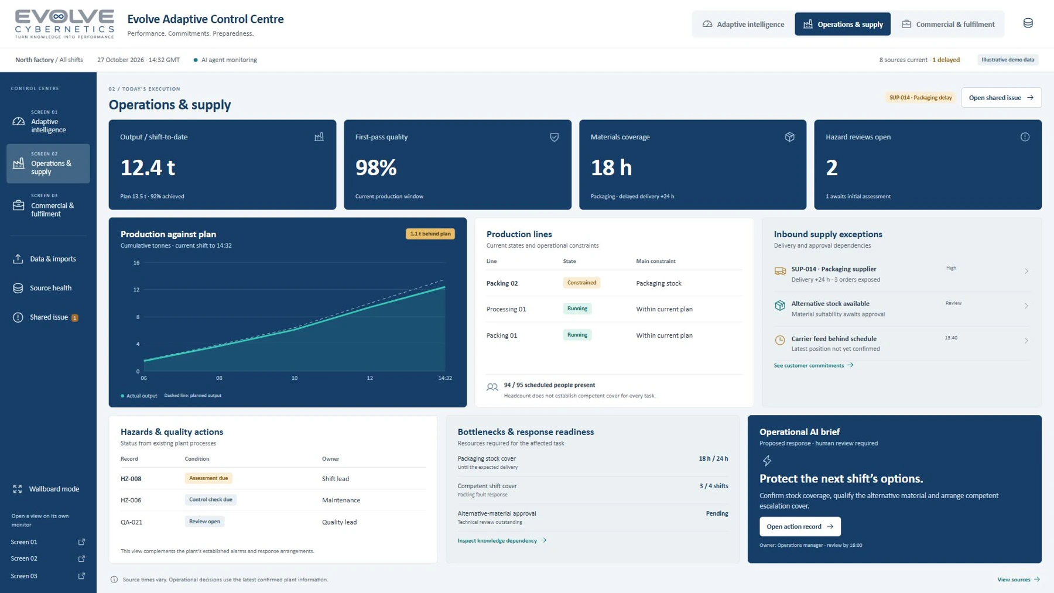
Task: Switch to the Adaptive intelligence top tab
Action: tap(743, 24)
